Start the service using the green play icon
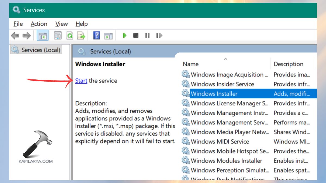326x183 pixels. click(124, 35)
